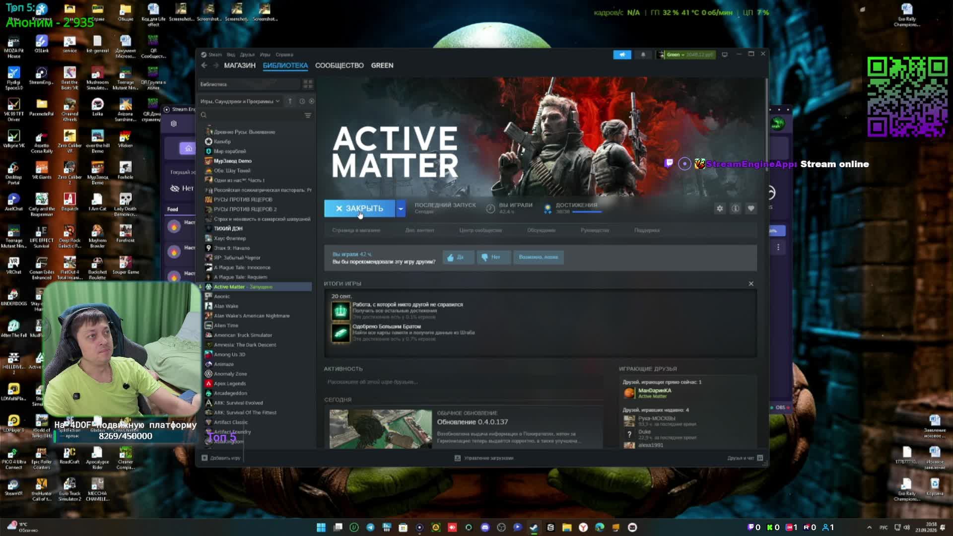Viewport: 953px width, 536px height.
Task: Click the achievements progress bar
Action: pyautogui.click(x=587, y=212)
